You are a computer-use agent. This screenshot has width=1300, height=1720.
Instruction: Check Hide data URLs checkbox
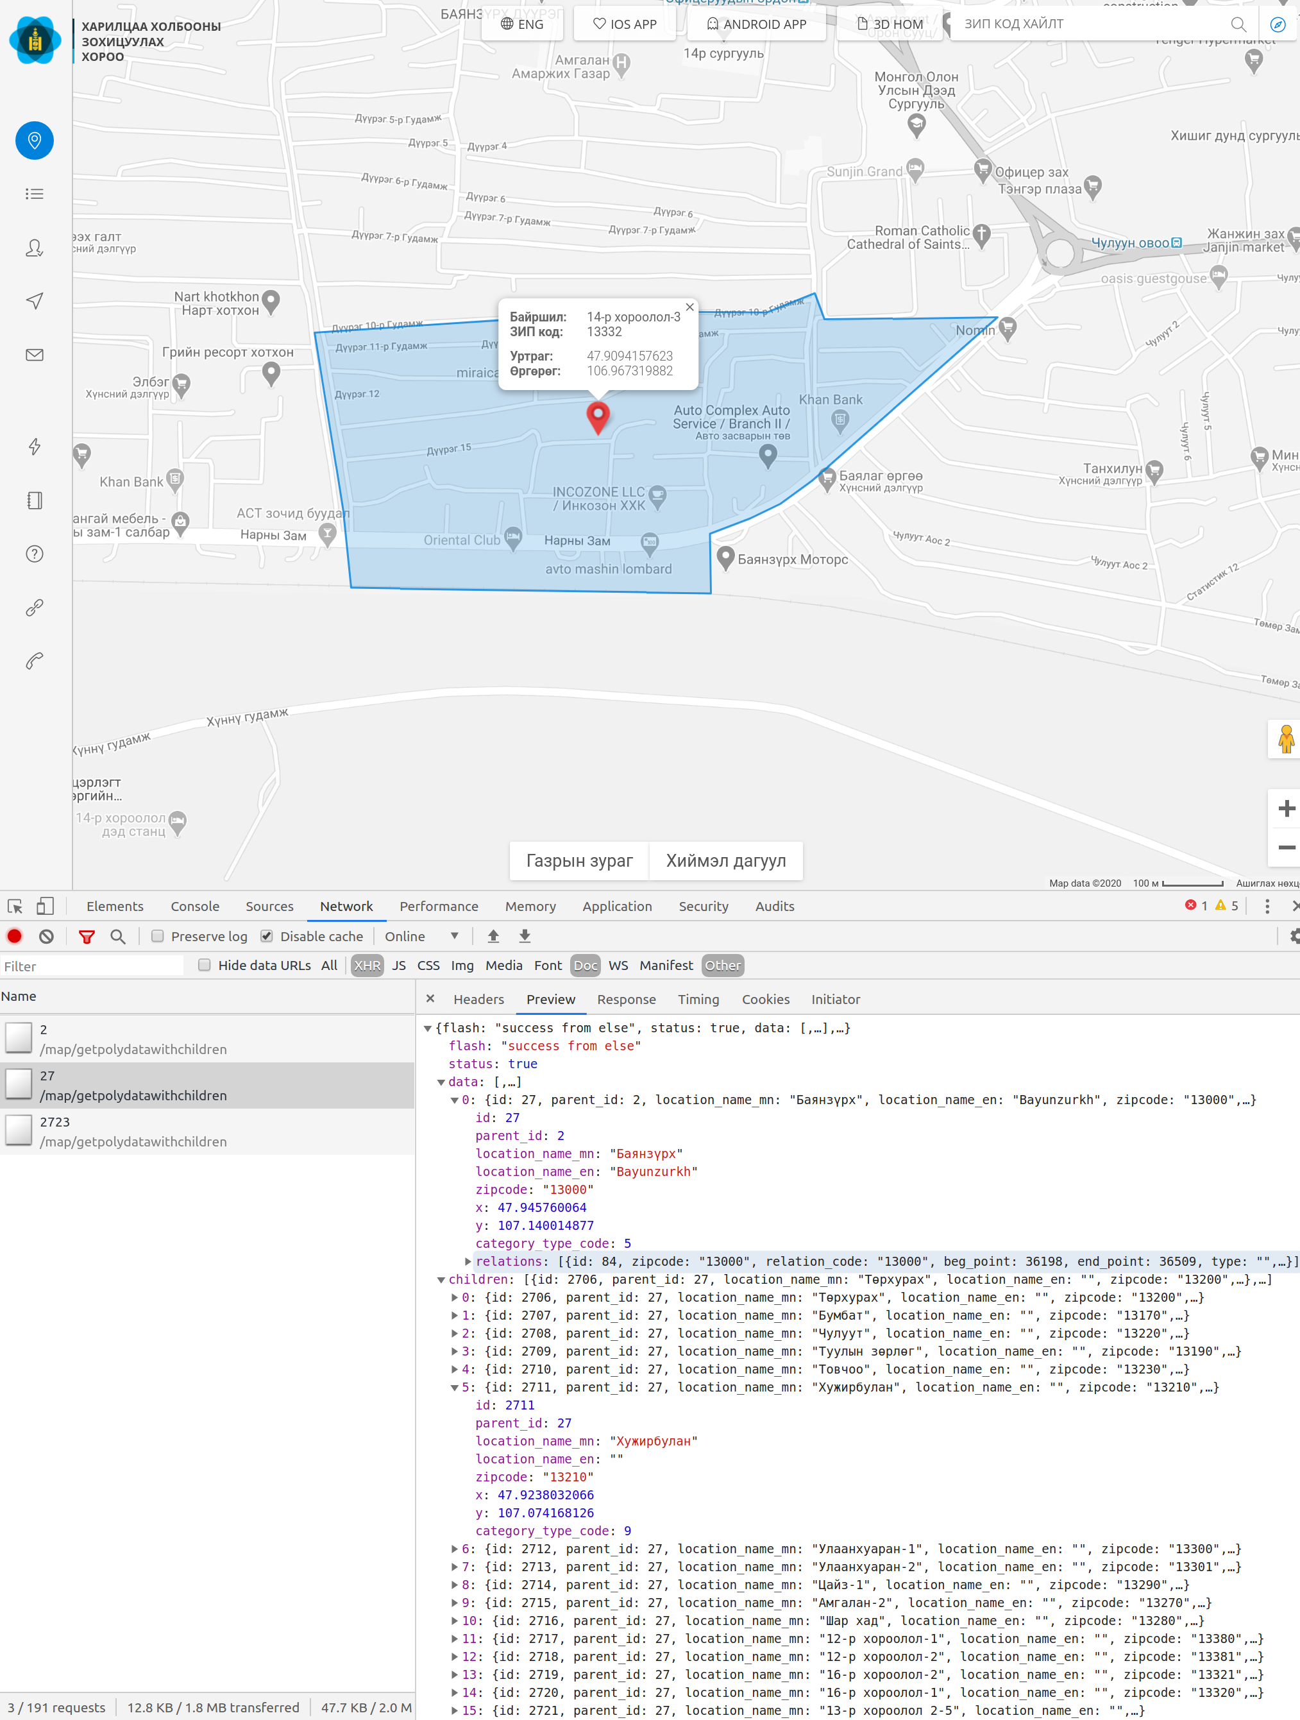coord(205,965)
